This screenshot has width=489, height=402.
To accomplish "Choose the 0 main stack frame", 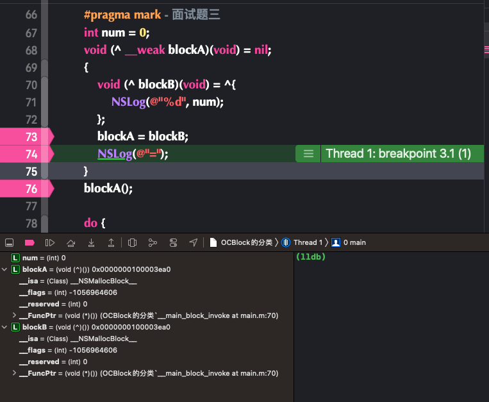I will pos(349,242).
